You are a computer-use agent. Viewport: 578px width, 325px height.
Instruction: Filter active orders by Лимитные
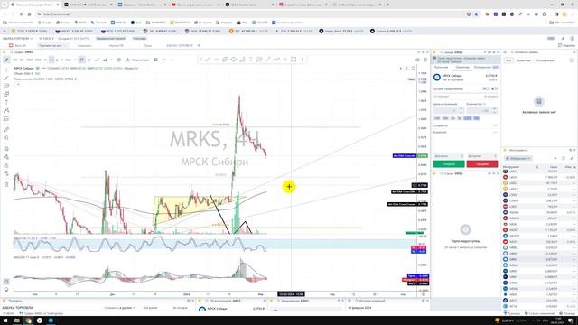(524, 60)
